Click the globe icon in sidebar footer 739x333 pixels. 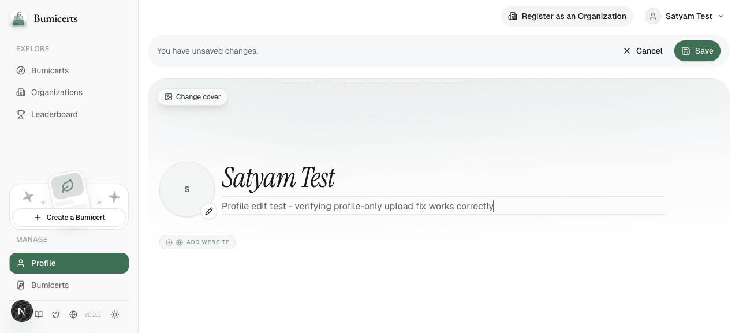[x=73, y=315]
